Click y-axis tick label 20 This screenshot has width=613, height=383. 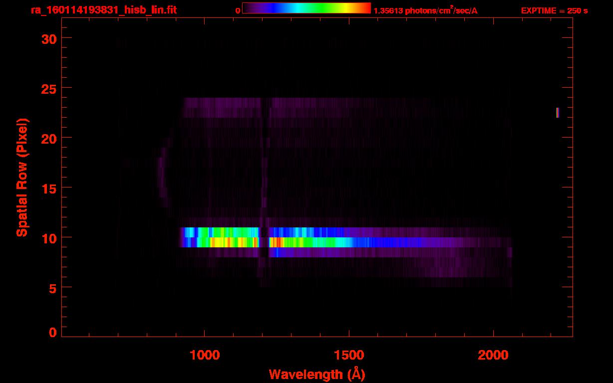point(48,138)
